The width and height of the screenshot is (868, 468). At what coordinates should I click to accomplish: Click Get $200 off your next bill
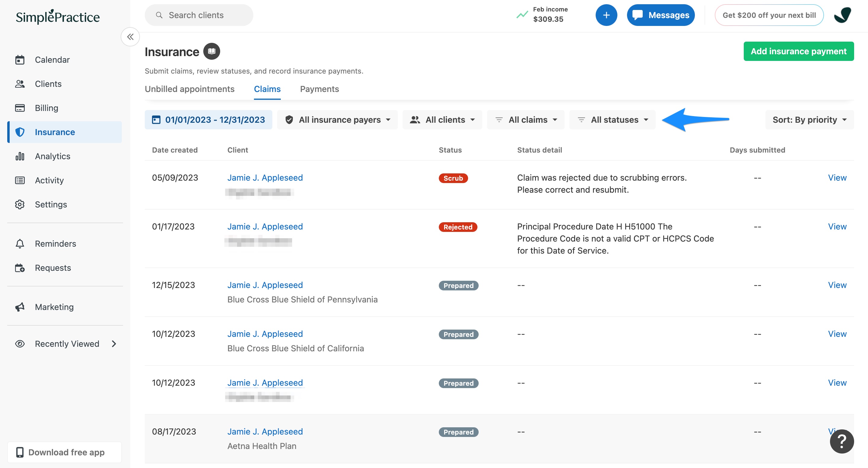769,15
